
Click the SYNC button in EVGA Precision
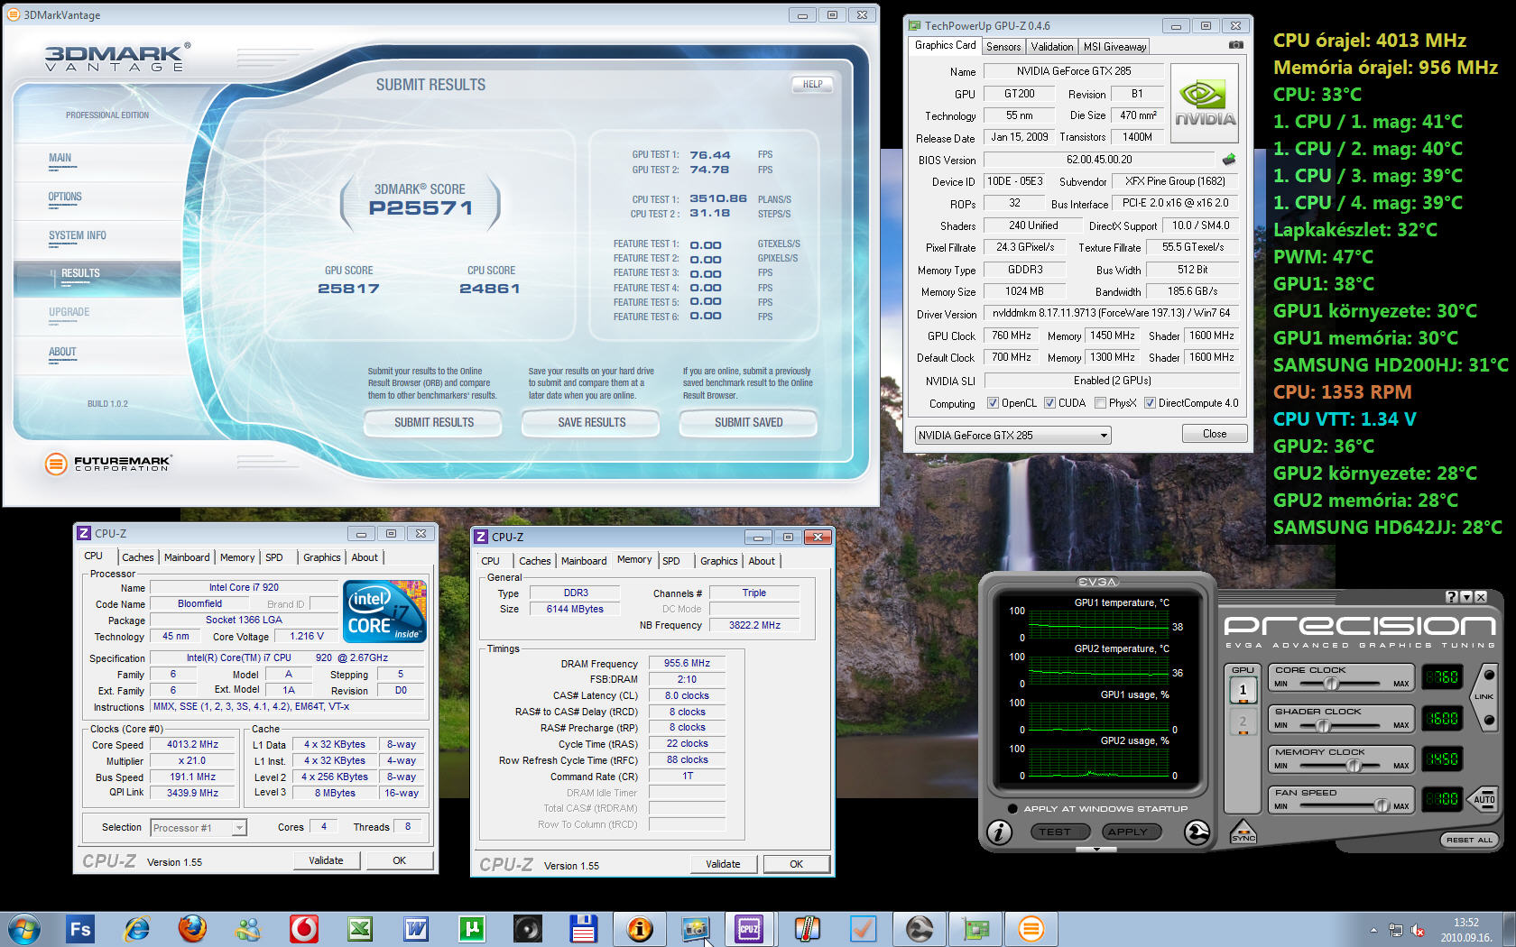point(1243,832)
